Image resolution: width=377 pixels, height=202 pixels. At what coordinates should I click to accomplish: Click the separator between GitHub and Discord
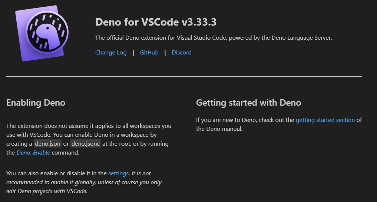tap(165, 52)
